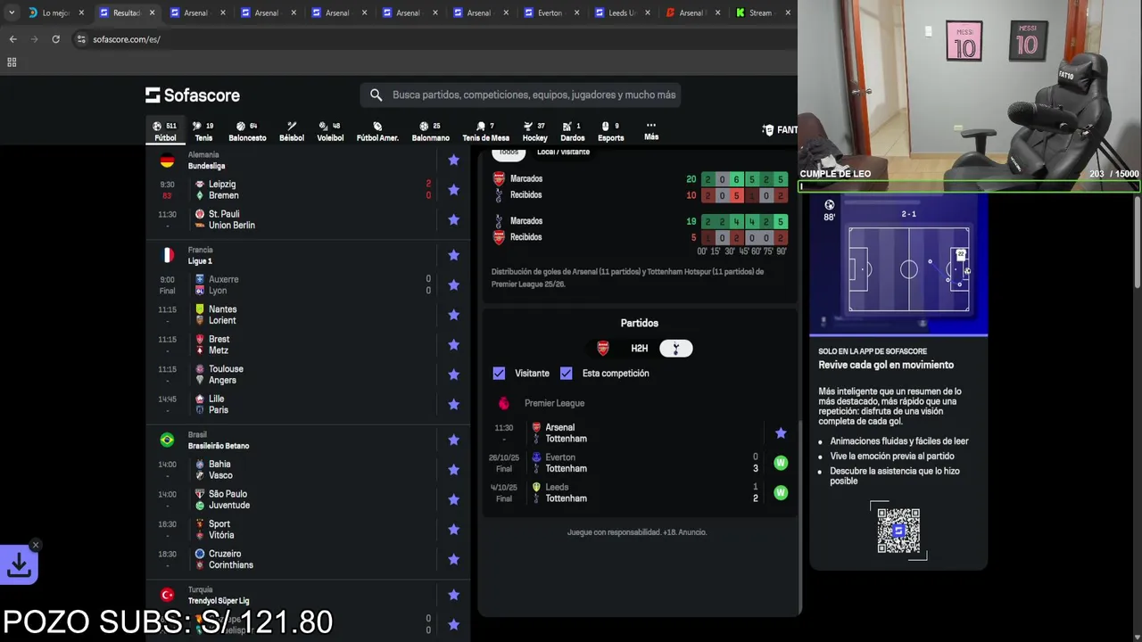The height and width of the screenshot is (642, 1142).
Task: Click the Marcados 20 goals total value
Action: coord(691,179)
